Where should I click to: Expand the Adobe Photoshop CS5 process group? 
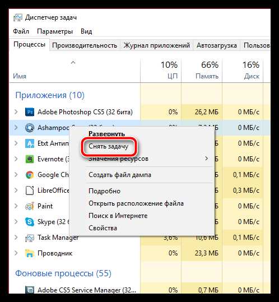[x=16, y=112]
